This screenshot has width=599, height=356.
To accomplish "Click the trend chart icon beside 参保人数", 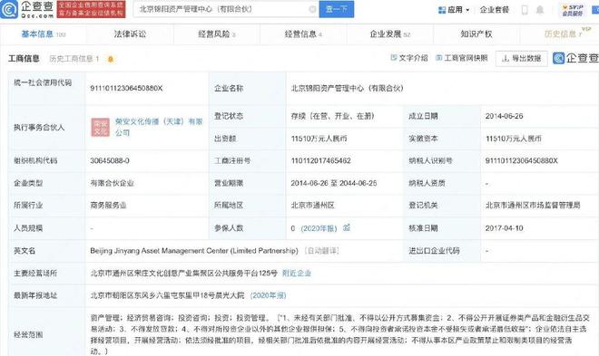I will (x=347, y=228).
